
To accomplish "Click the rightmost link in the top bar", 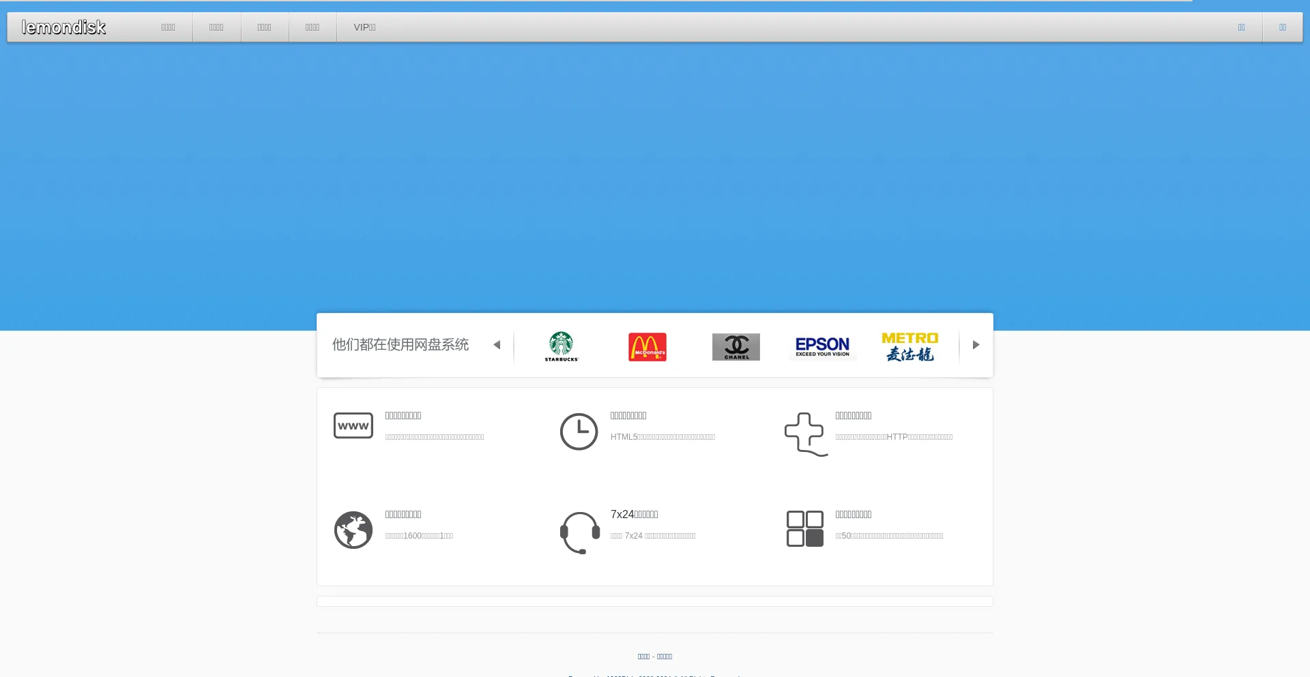I will (1282, 27).
